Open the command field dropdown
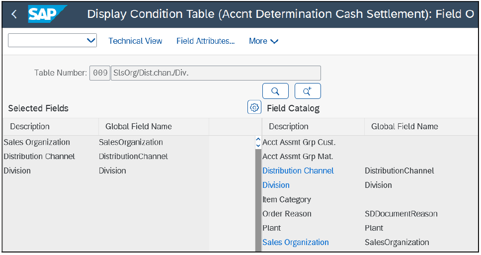Image resolution: width=481 pixels, height=255 pixels. [x=91, y=40]
